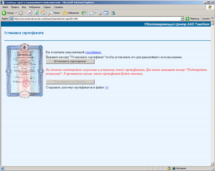The width and height of the screenshot is (215, 171).
Task: Click the scrollbar down arrow
Action: (212, 164)
